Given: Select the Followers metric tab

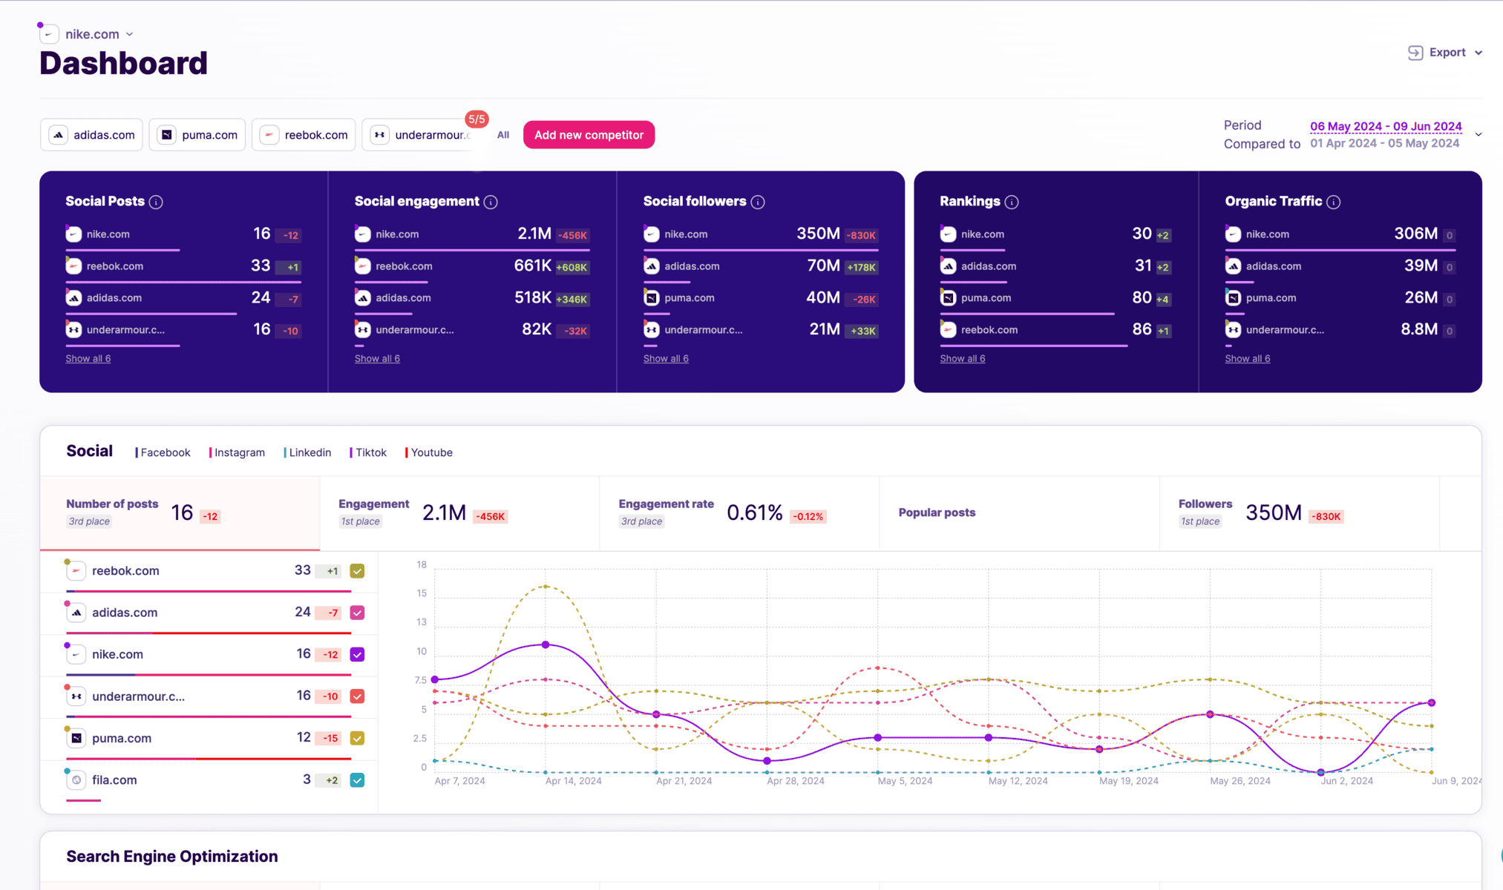Looking at the screenshot, I should pos(1299,513).
